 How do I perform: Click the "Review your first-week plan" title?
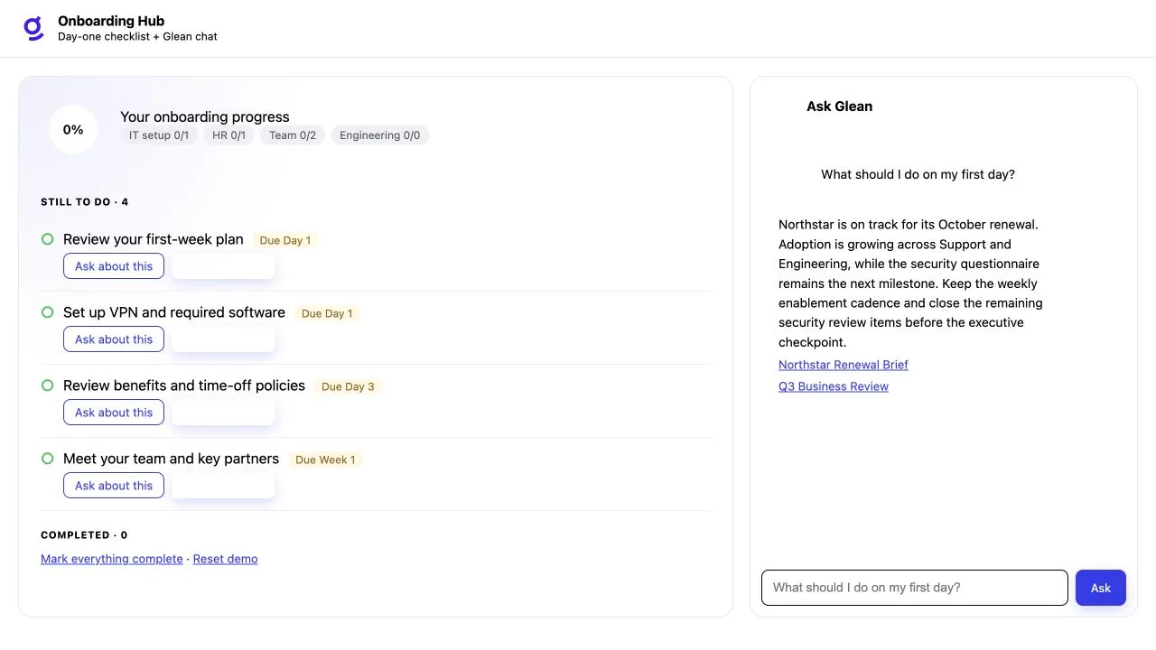154,239
